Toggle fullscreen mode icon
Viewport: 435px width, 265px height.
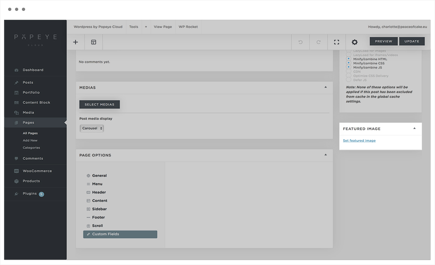(x=336, y=42)
